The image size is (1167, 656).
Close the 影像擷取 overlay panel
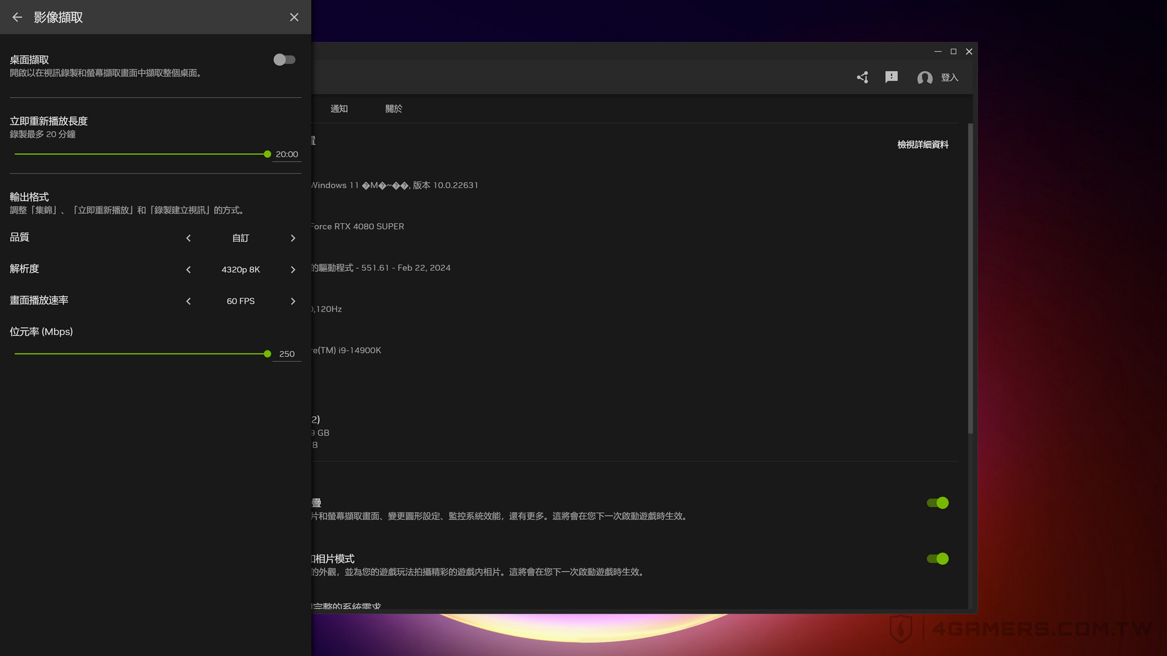[x=294, y=17]
